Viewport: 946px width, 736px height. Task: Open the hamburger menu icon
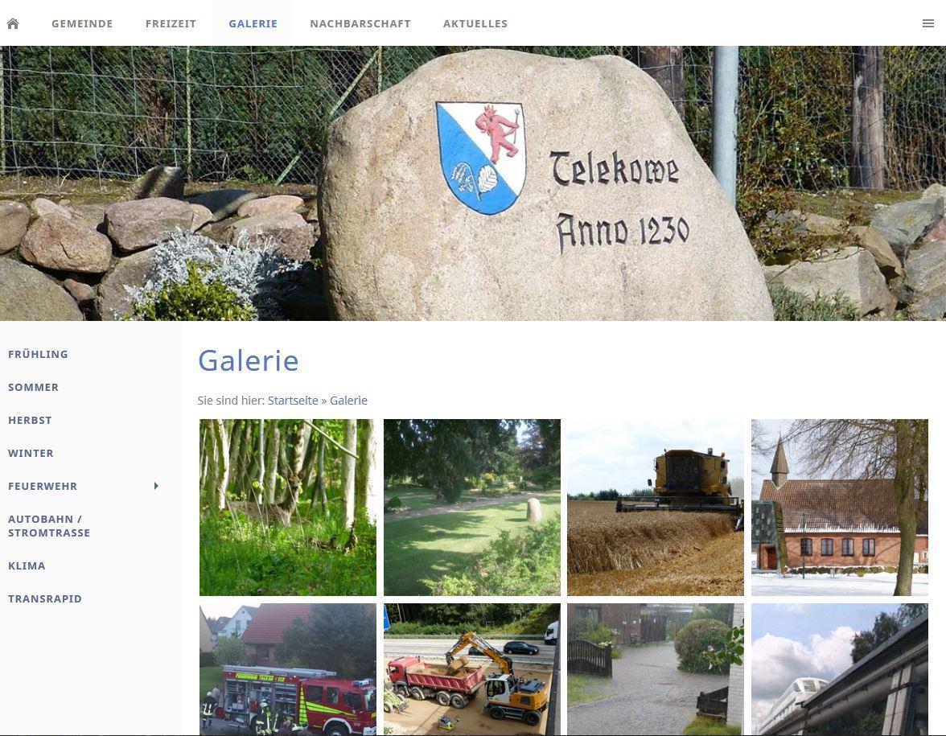928,23
